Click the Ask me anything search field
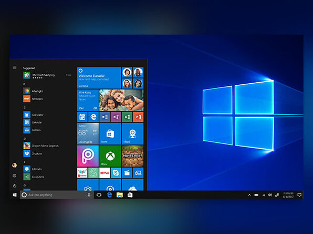 click(x=57, y=195)
